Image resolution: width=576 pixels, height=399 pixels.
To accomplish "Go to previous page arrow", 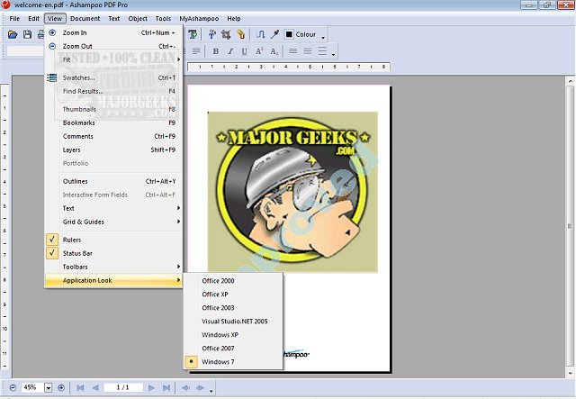I will pyautogui.click(x=95, y=387).
